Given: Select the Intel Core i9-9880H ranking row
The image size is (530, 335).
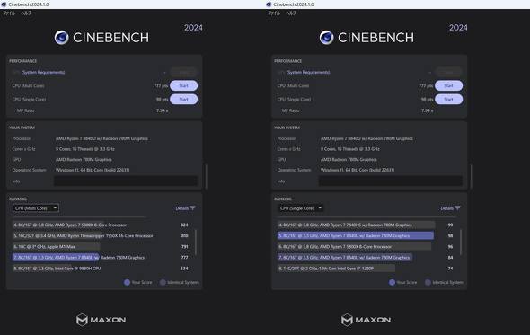Looking at the screenshot, I should (102, 269).
